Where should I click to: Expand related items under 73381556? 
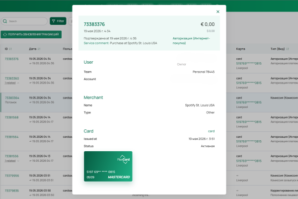click(x=12, y=161)
